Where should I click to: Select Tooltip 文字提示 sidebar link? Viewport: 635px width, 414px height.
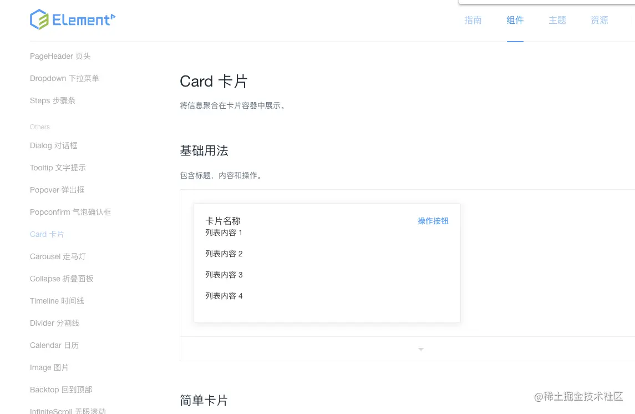click(58, 168)
